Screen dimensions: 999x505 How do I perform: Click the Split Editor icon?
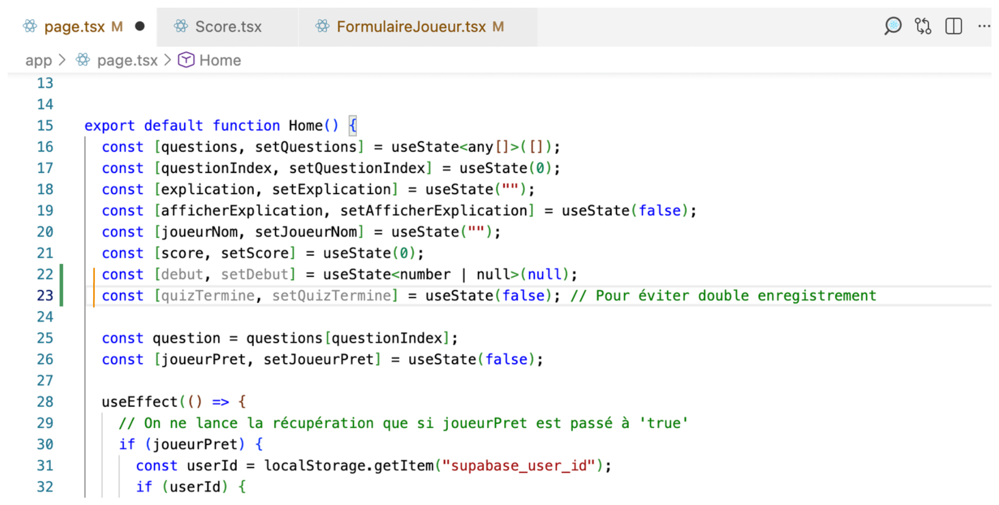click(x=954, y=26)
